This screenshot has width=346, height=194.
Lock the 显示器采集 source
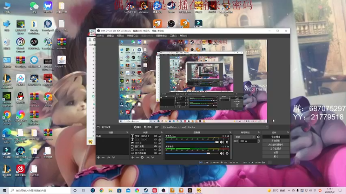tap(160, 153)
